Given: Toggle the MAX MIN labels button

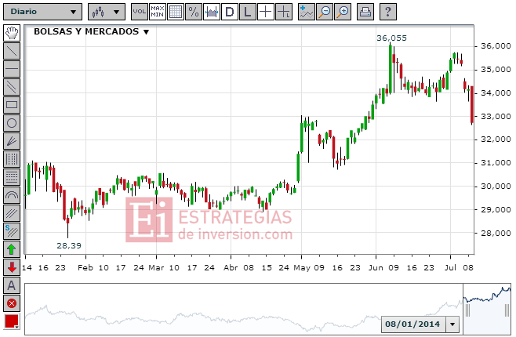Looking at the screenshot, I should pos(158,13).
